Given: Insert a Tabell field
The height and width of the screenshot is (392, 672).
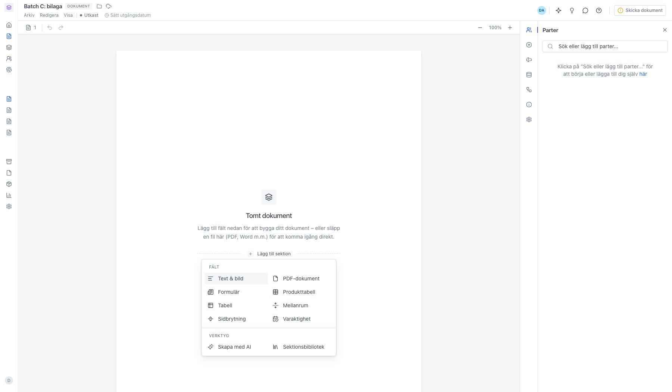Looking at the screenshot, I should pos(236,305).
